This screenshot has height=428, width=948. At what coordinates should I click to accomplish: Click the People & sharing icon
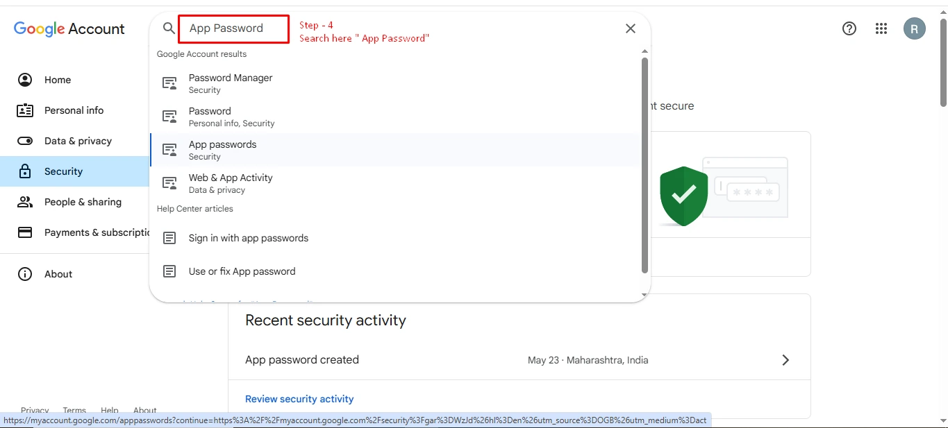click(x=25, y=202)
